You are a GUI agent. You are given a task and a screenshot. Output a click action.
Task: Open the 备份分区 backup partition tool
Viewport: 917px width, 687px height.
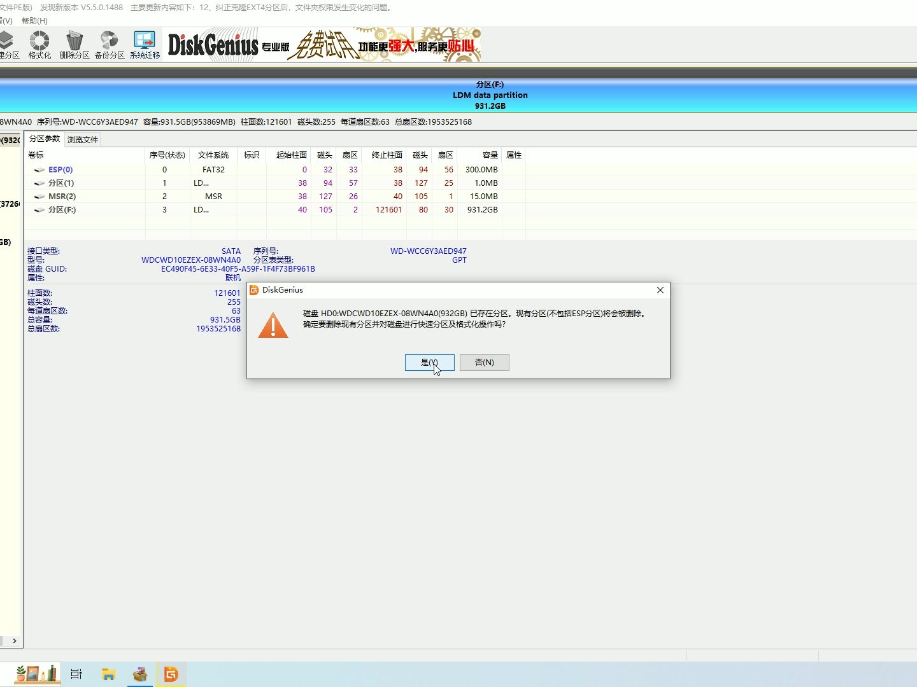coord(110,45)
